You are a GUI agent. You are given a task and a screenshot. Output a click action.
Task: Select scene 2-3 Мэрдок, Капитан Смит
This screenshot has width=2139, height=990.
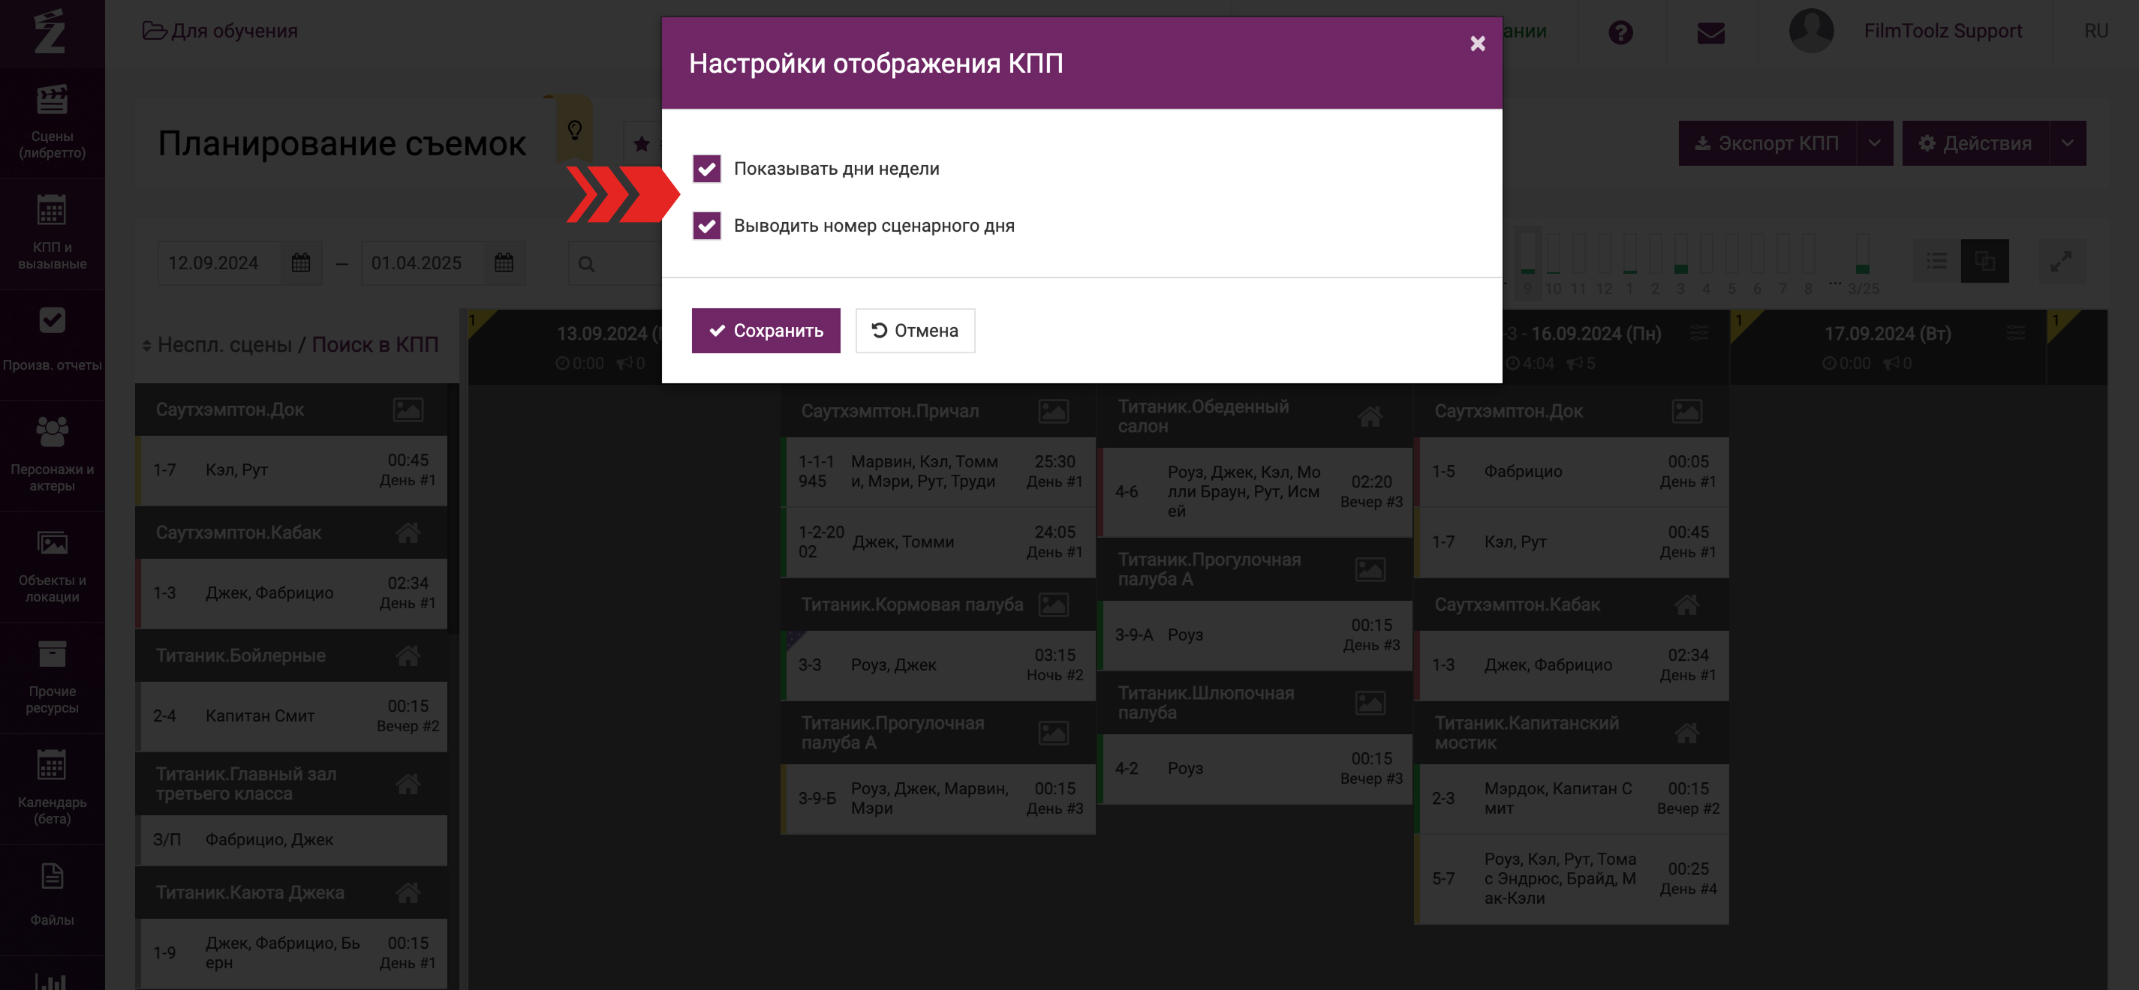coord(1571,799)
